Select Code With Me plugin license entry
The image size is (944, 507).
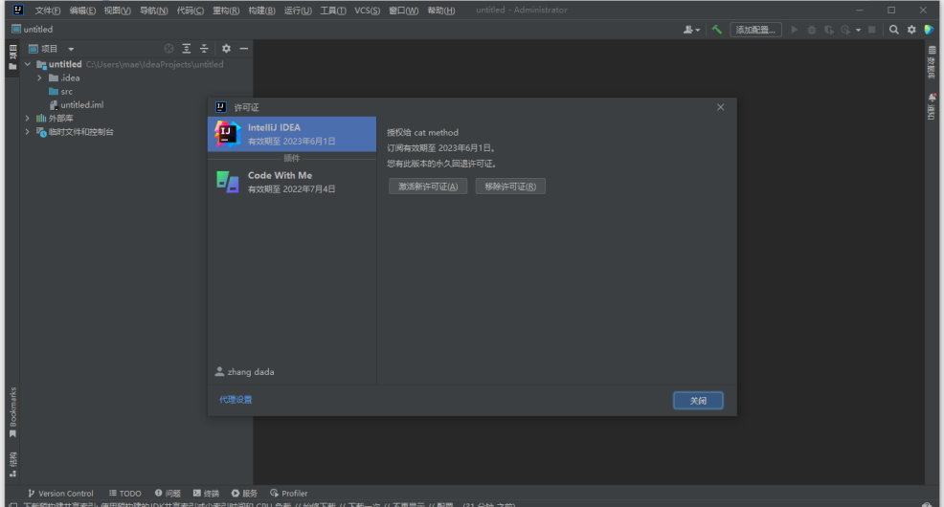coord(292,182)
